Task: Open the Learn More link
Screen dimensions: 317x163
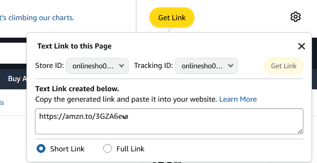Action: (x=238, y=99)
